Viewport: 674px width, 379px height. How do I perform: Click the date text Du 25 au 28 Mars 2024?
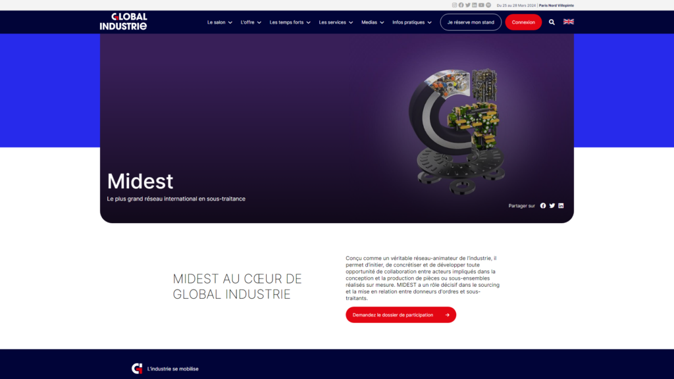coord(516,5)
